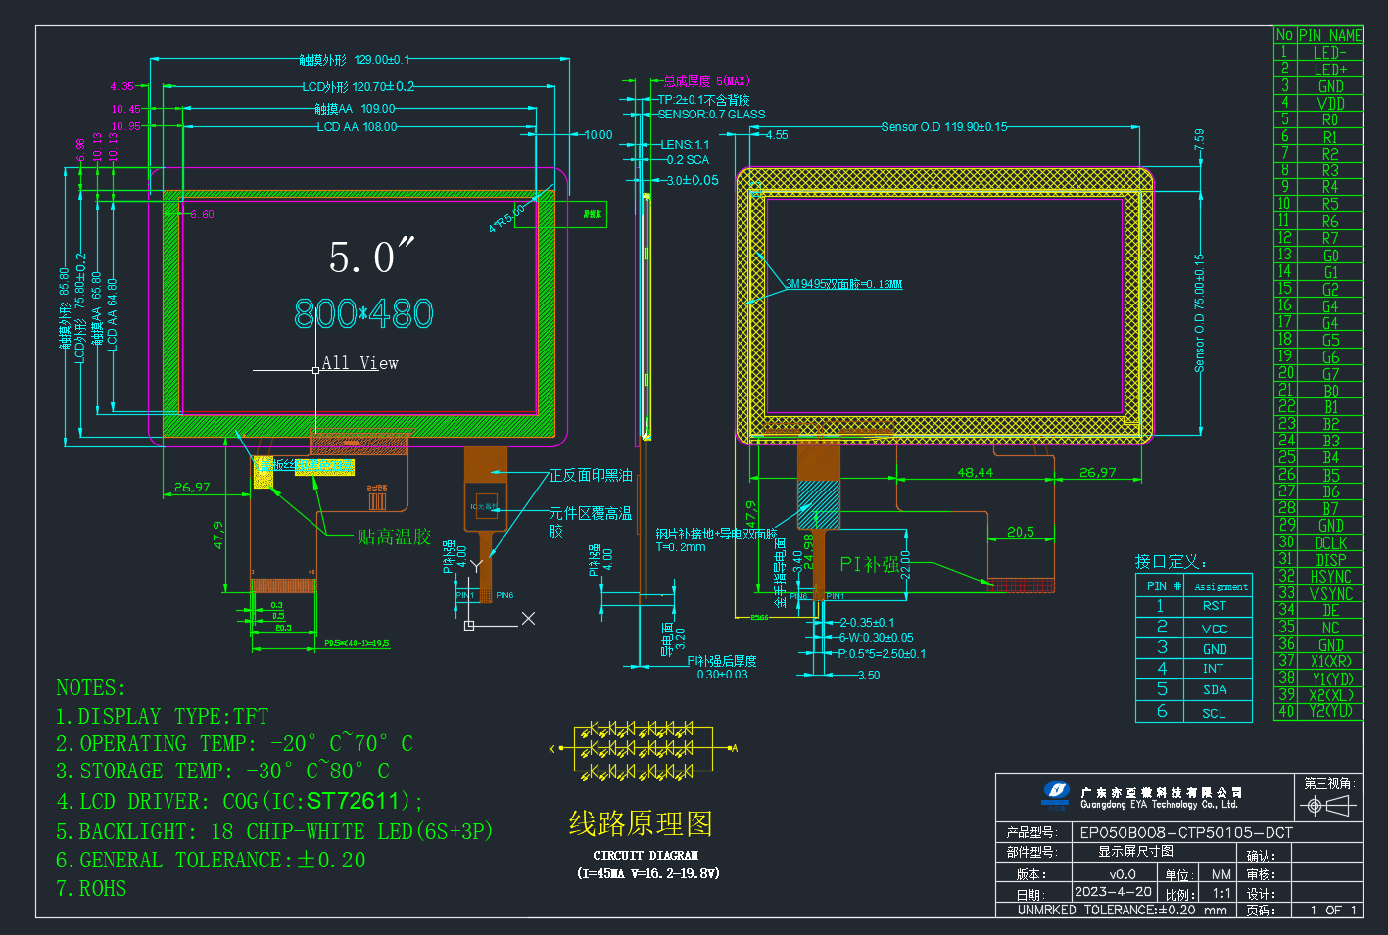
Task: Click the '7.ROHS' note
Action: click(91, 889)
